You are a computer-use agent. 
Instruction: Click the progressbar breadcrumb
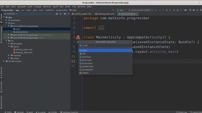tap(62, 10)
